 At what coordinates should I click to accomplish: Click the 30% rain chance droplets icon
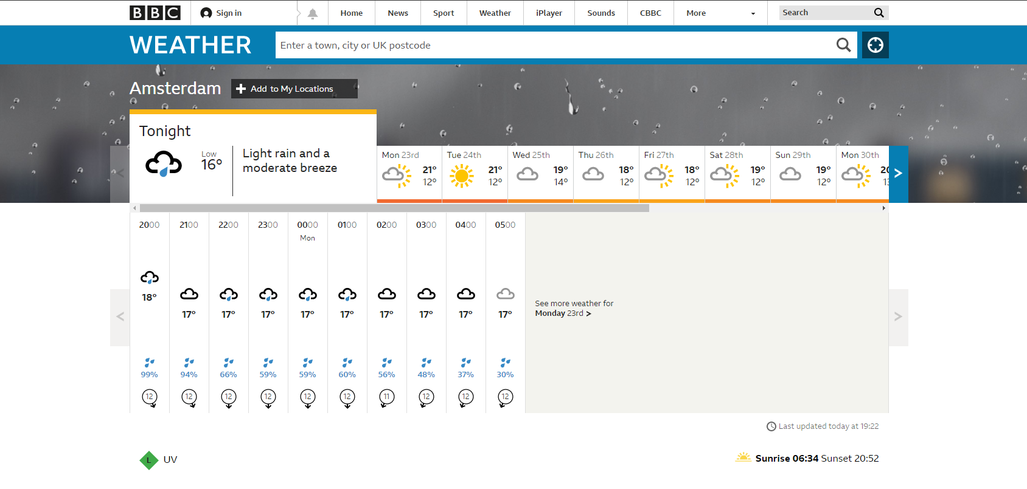point(506,363)
